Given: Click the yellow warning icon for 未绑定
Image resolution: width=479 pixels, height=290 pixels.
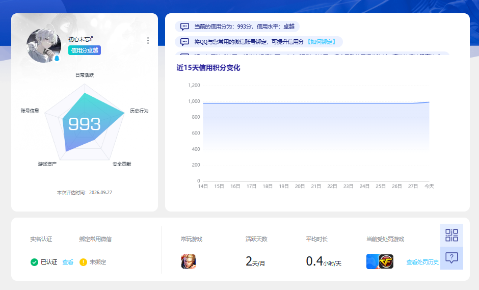Looking at the screenshot, I should (83, 262).
